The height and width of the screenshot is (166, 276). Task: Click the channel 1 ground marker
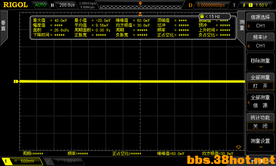[16, 82]
